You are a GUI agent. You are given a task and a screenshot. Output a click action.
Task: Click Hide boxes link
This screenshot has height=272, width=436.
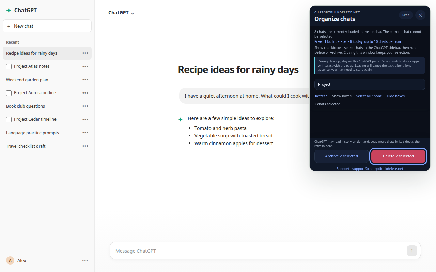(x=395, y=96)
